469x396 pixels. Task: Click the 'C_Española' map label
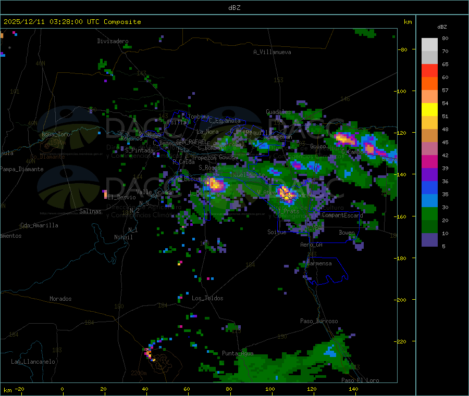(x=225, y=121)
